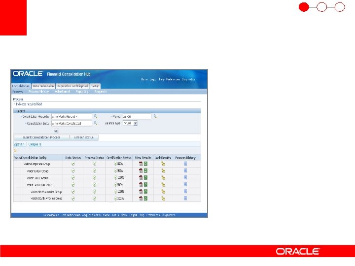Screen dimensions: 355x266
Task: Click Help link in header
Action: pyautogui.click(x=162, y=79)
